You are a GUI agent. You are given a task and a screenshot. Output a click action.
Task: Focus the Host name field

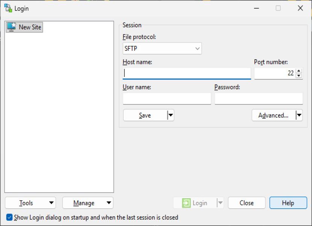(x=186, y=73)
